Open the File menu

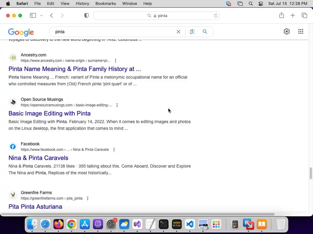point(37,4)
